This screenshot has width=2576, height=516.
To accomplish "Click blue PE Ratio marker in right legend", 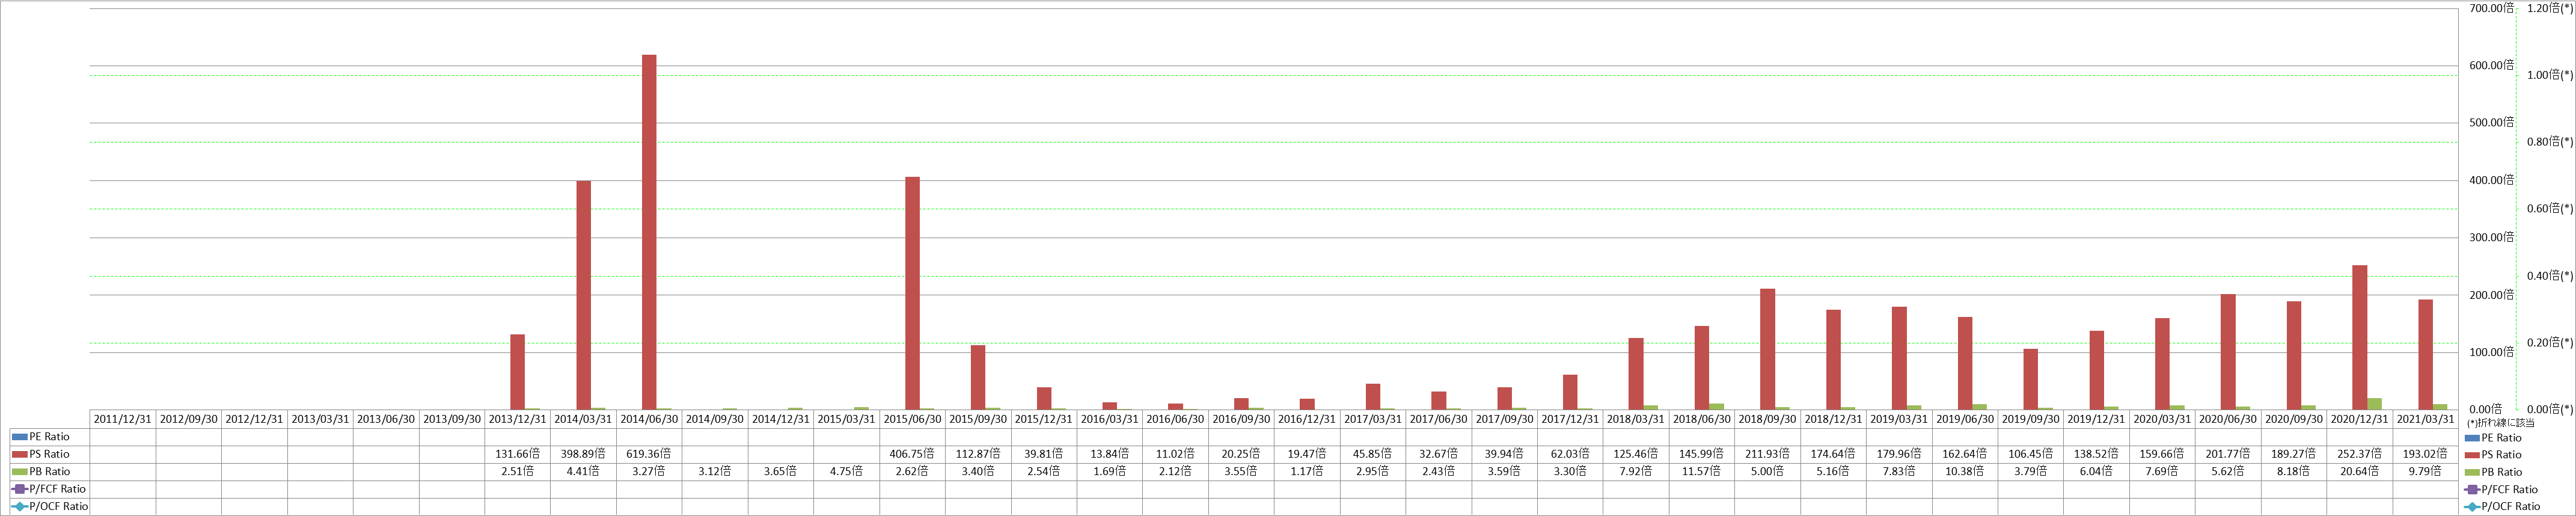I will coord(2472,438).
